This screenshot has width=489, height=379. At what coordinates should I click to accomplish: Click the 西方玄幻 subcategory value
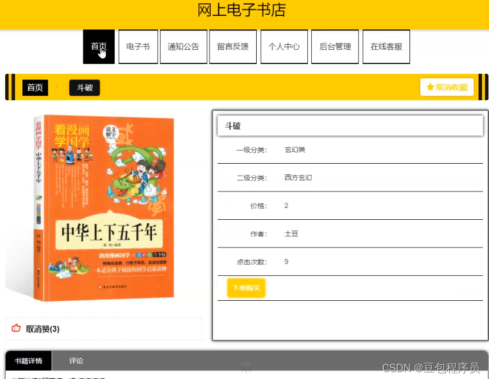coord(298,178)
